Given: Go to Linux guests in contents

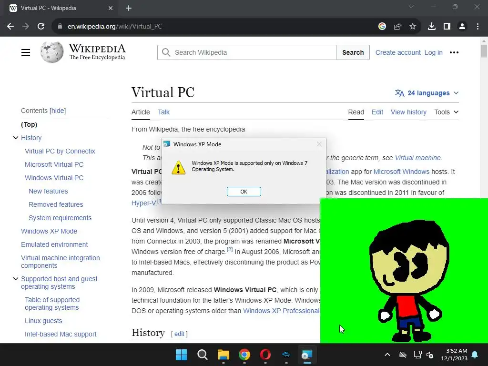Looking at the screenshot, I should (x=43, y=321).
